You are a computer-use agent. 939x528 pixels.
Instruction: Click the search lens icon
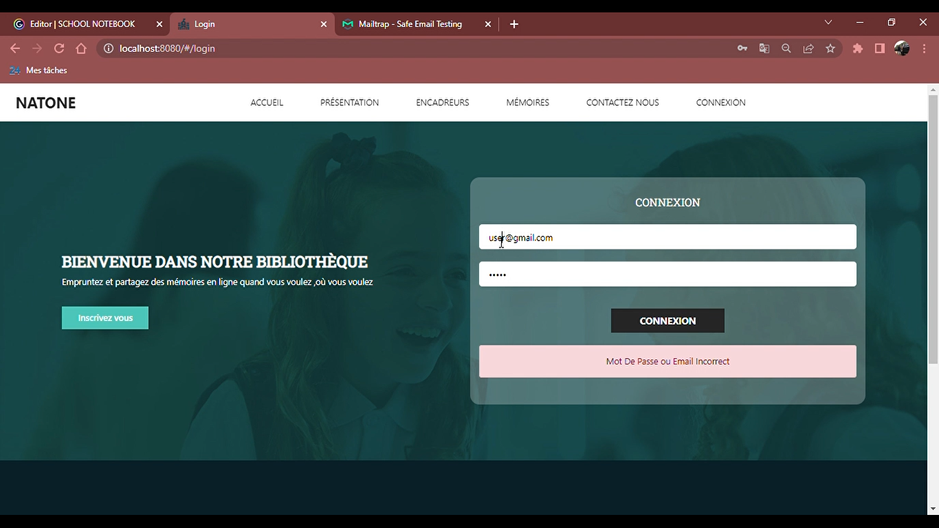(x=786, y=48)
